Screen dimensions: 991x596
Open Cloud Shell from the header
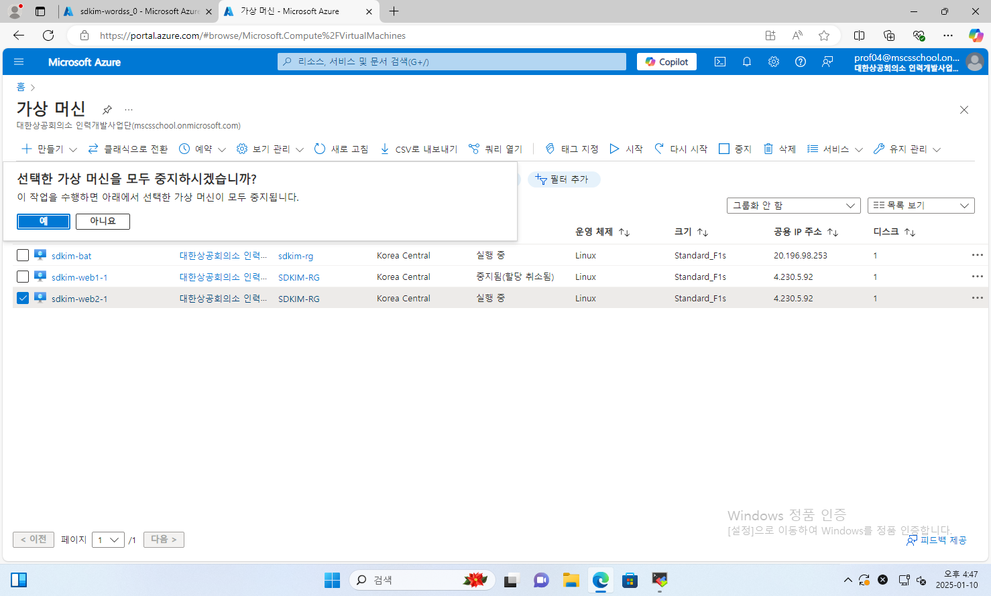[720, 62]
